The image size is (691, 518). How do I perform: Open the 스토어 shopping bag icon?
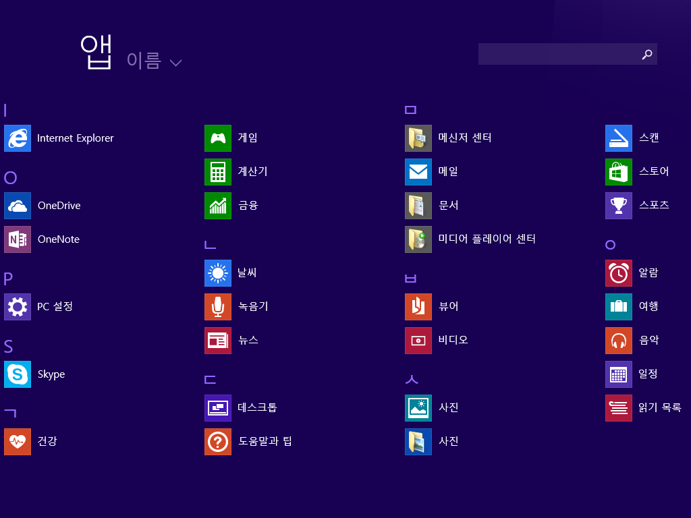[x=619, y=172]
